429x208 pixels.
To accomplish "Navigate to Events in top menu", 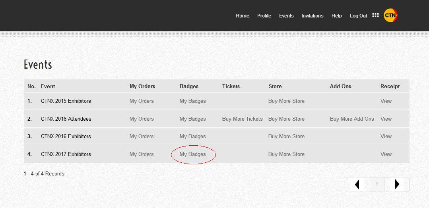I will click(x=286, y=16).
